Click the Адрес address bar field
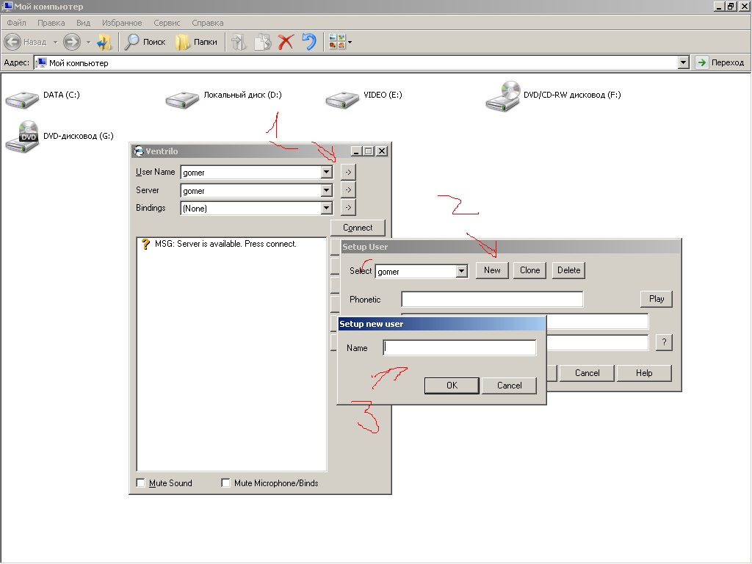The image size is (752, 564). (x=356, y=62)
